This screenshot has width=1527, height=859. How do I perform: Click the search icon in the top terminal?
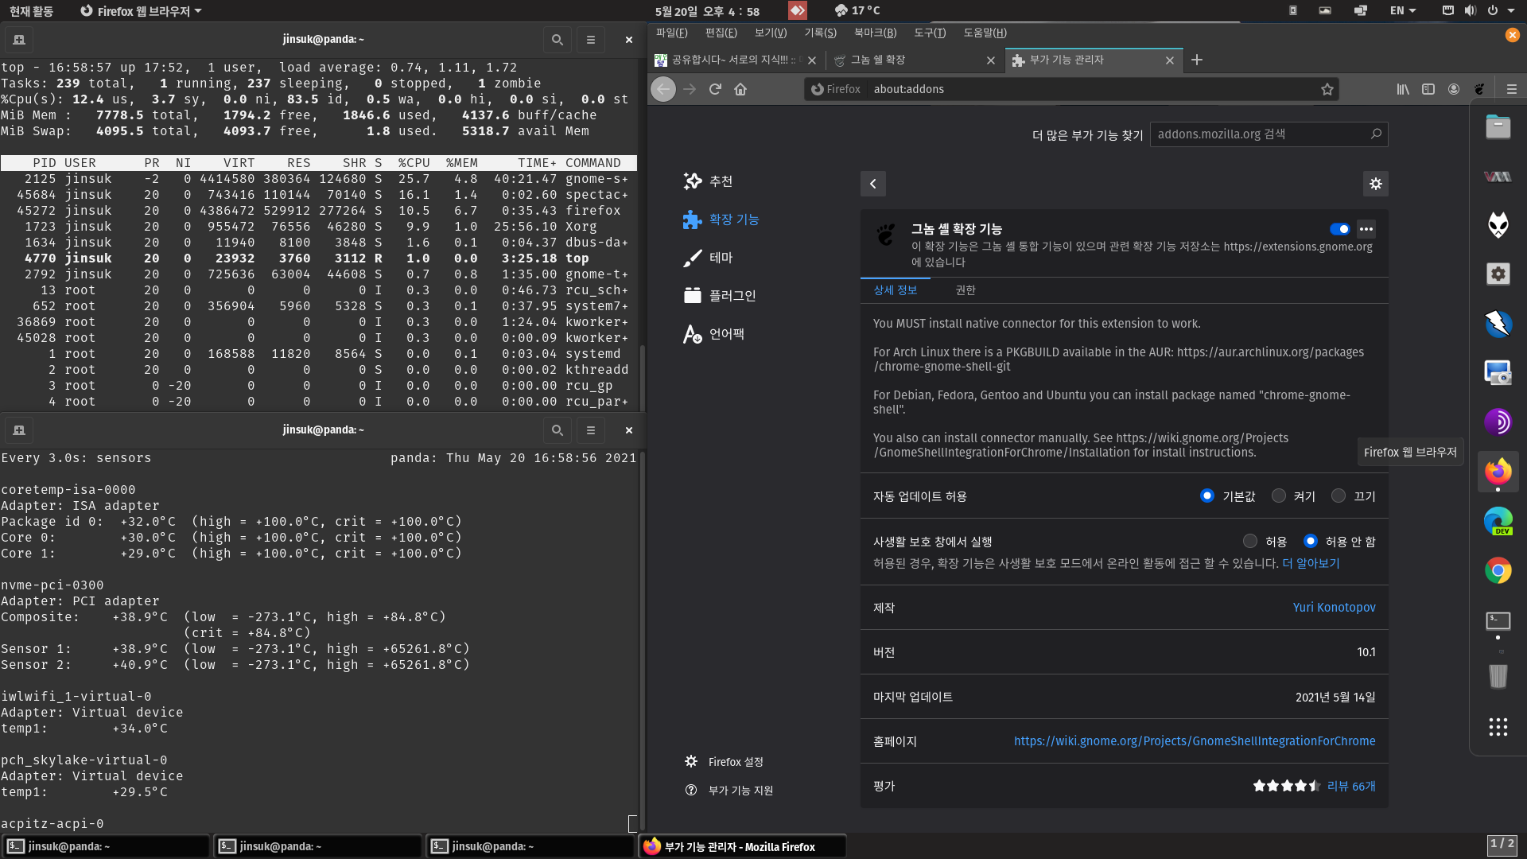(558, 39)
